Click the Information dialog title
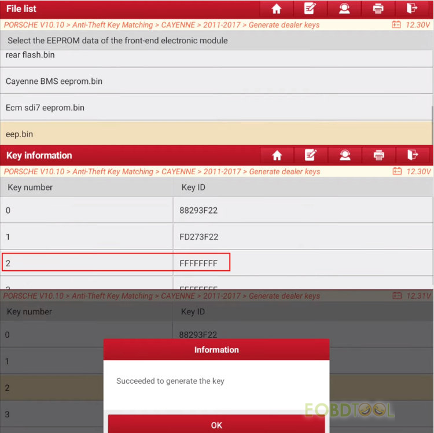Screen dimensions: 434x433 (216, 350)
